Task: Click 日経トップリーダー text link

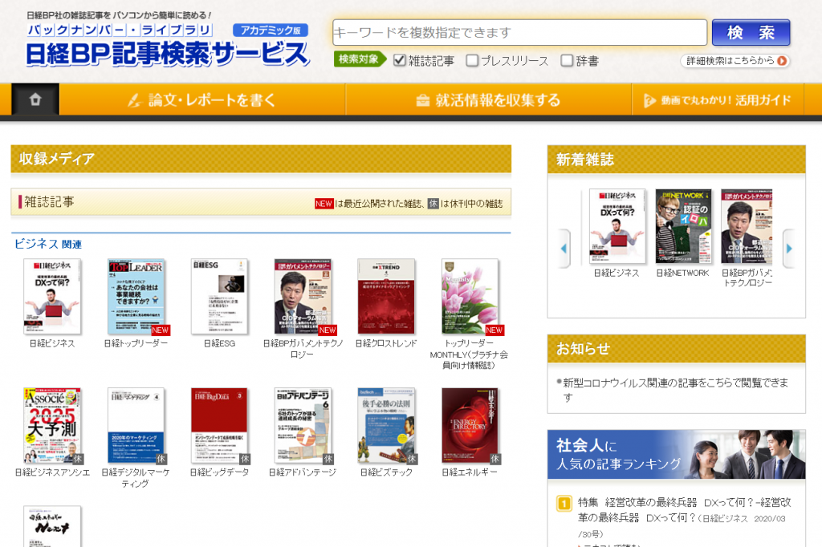Action: point(136,343)
